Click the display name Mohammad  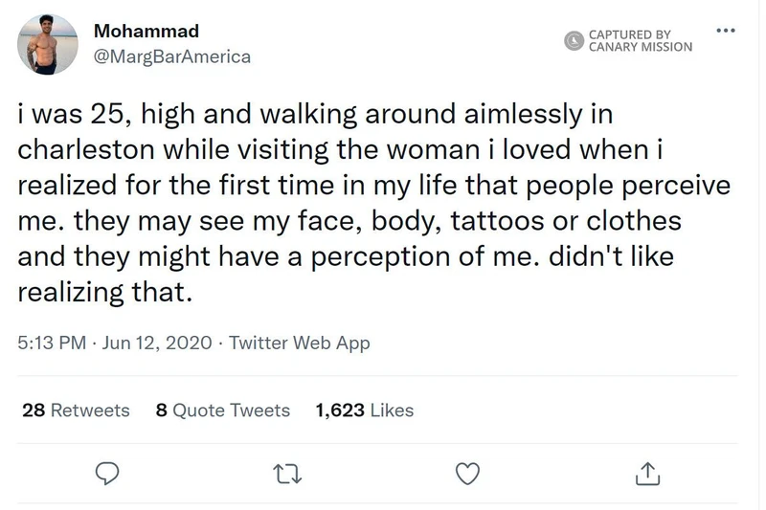click(x=139, y=31)
